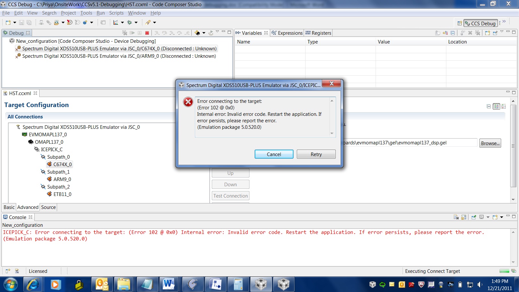Click the Name column header in Variables
Screen dimensions: 519x292
pyautogui.click(x=270, y=42)
